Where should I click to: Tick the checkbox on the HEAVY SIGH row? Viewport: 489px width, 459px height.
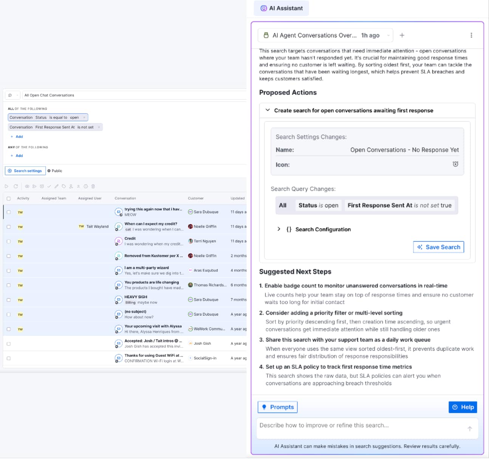point(9,300)
